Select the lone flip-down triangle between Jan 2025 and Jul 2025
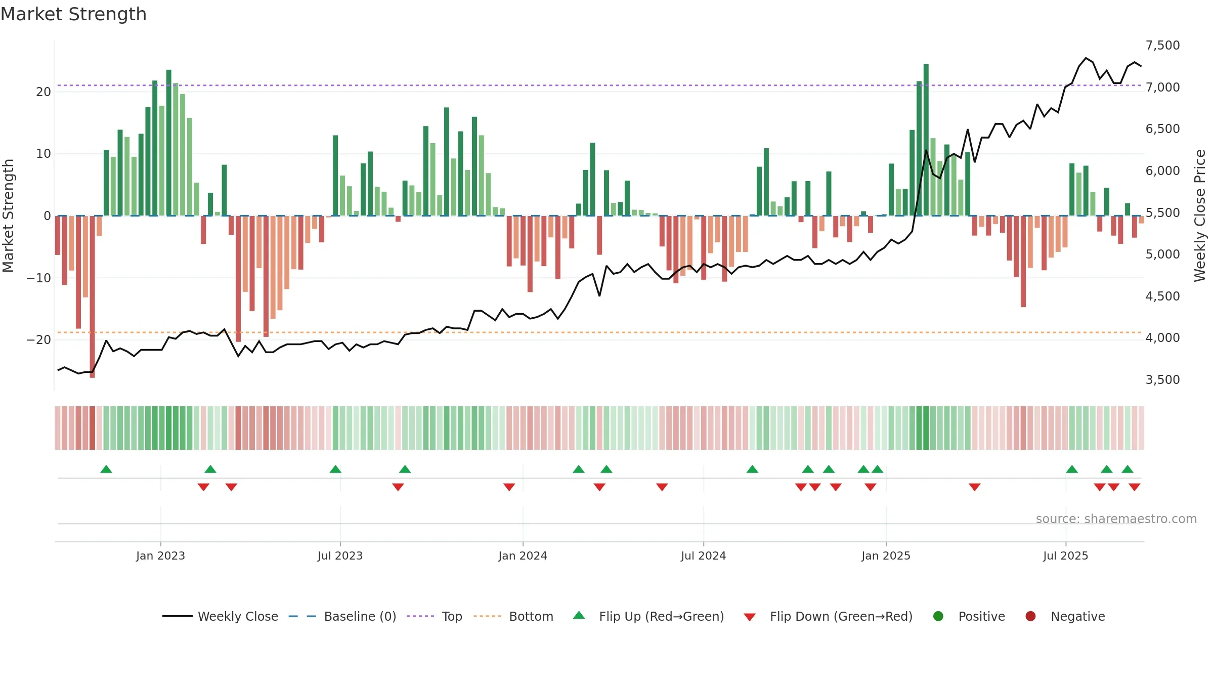The height and width of the screenshot is (683, 1214). click(x=975, y=487)
